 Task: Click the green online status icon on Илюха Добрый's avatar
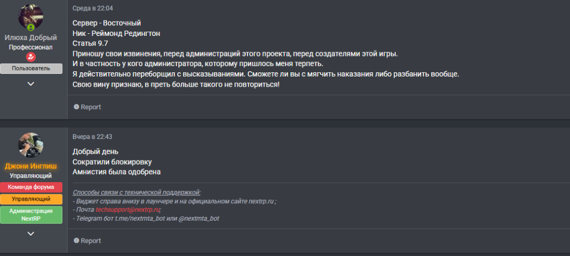click(x=31, y=27)
